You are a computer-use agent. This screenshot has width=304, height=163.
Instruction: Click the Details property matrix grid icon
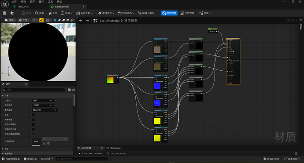[69, 90]
